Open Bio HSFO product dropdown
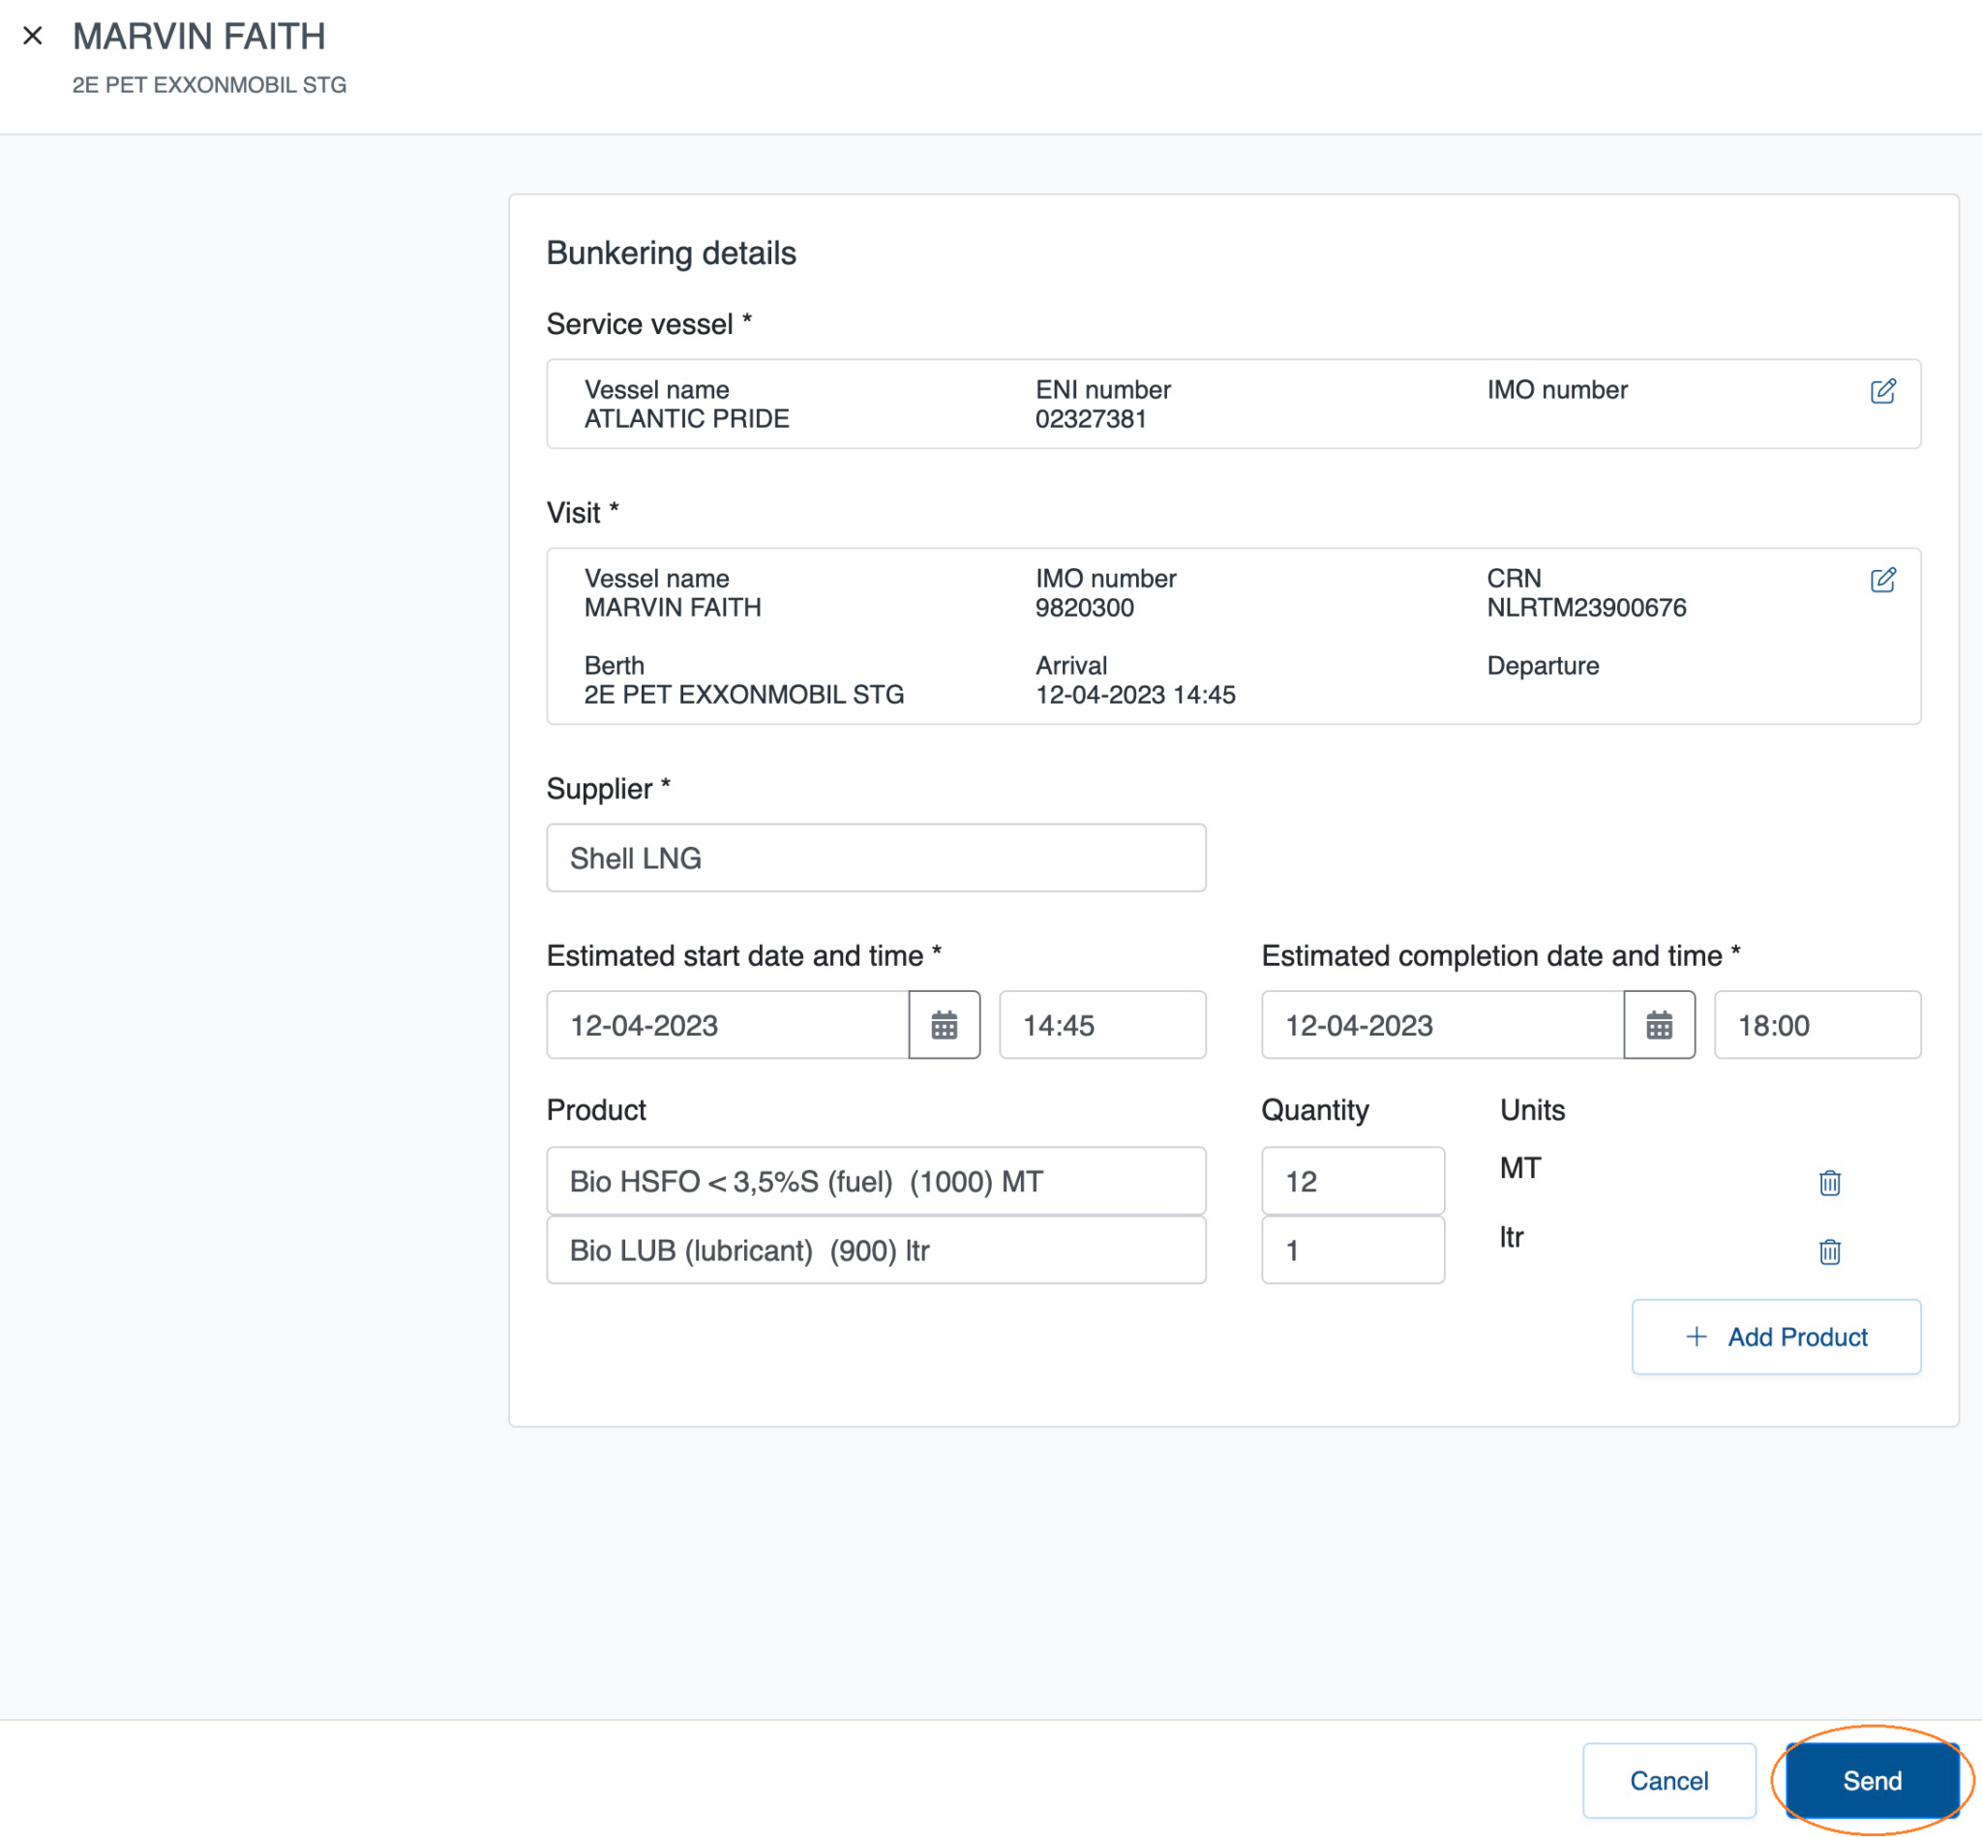This screenshot has height=1837, width=1982. (x=876, y=1181)
